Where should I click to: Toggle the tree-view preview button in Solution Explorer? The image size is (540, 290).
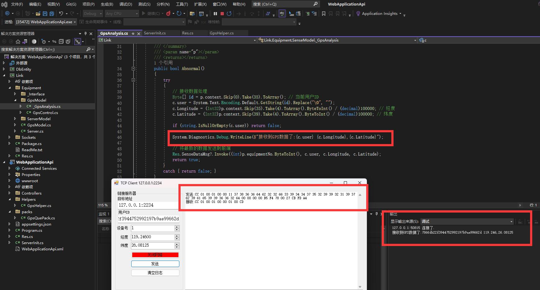(x=78, y=42)
